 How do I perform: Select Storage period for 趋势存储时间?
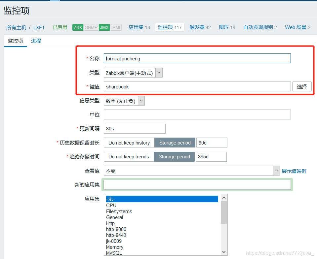[x=174, y=157]
